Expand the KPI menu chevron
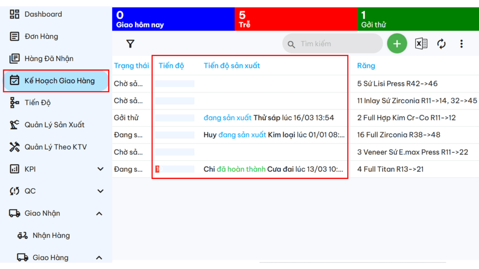The image size is (479, 269). (100, 169)
